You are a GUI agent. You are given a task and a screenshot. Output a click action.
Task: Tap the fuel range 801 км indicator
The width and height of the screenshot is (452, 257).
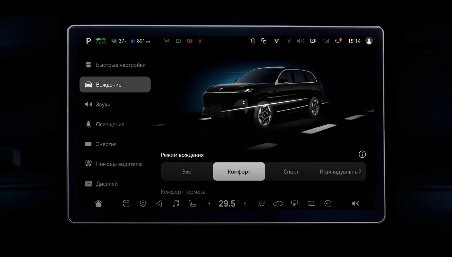coord(140,41)
